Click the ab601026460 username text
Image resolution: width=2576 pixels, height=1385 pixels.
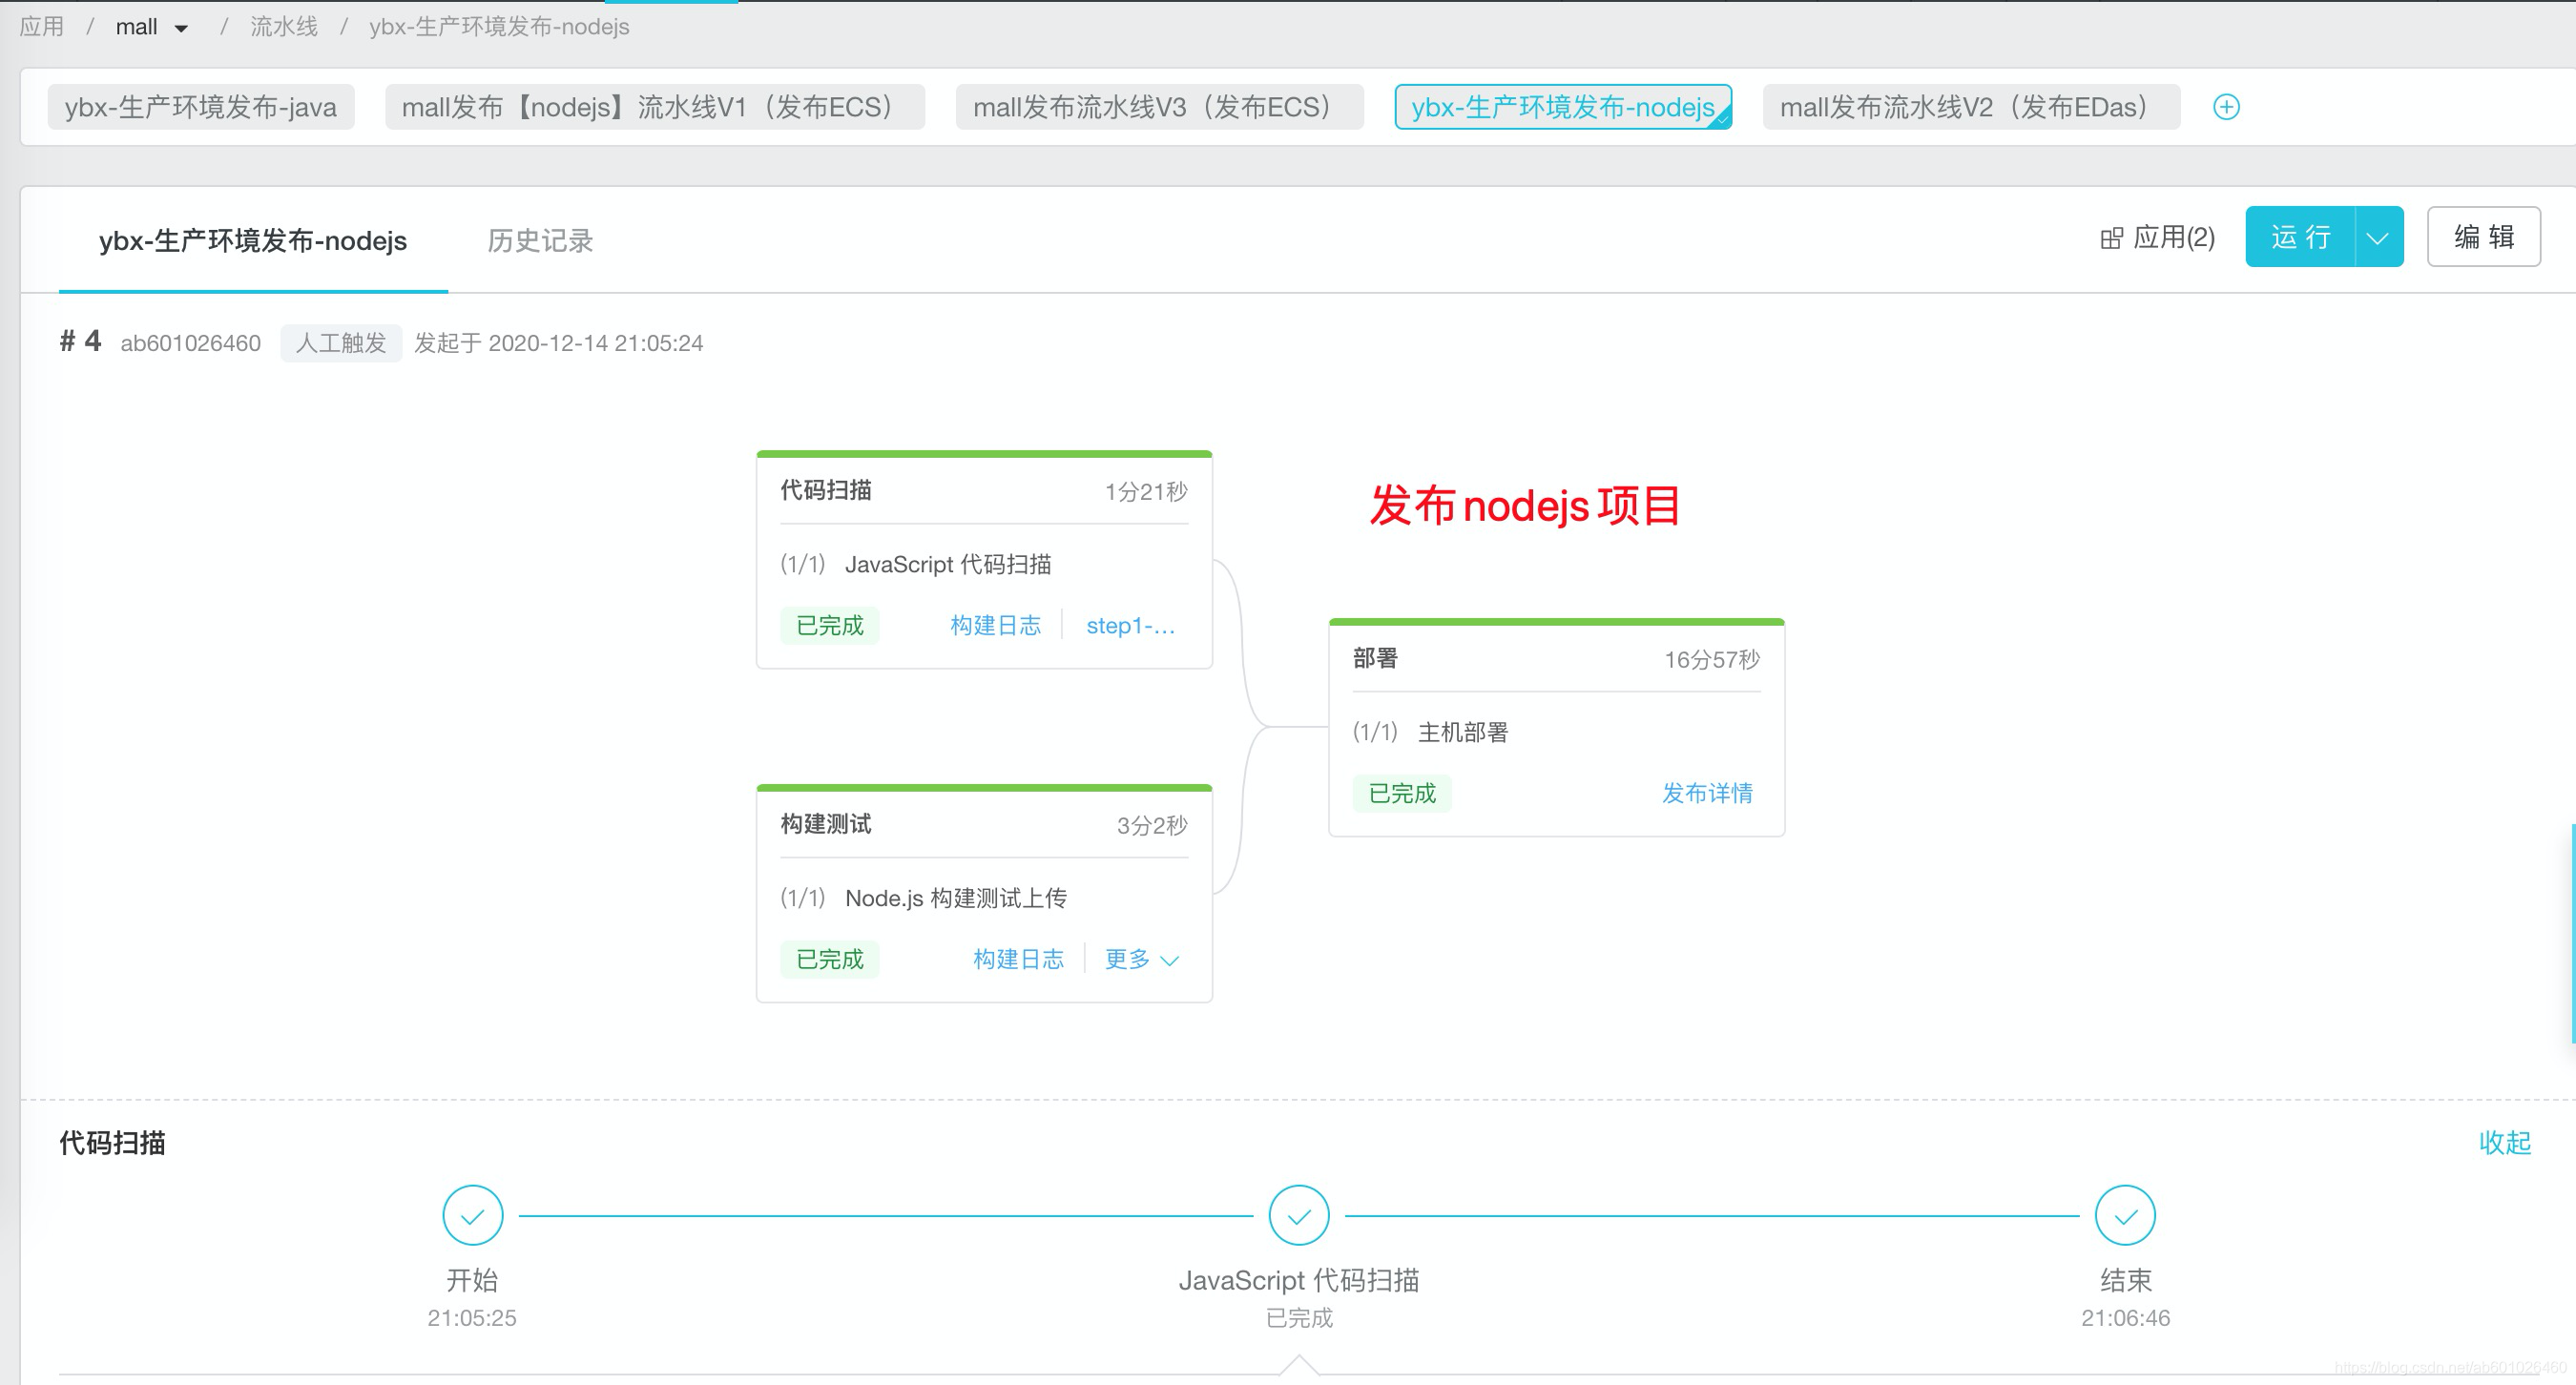pyautogui.click(x=191, y=343)
